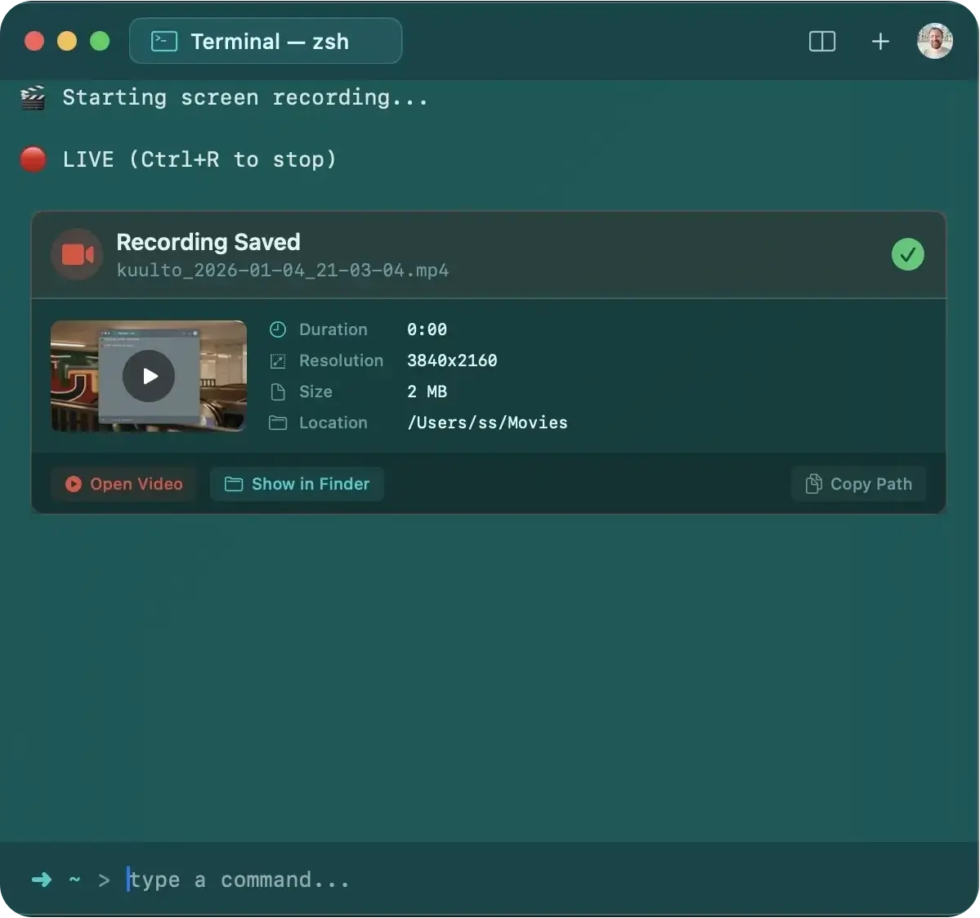Click the filename kuulto_2026-01-04_21-03-04.mp4
Image resolution: width=980 pixels, height=918 pixels.
(283, 271)
